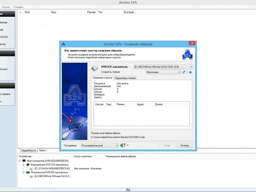Select the Папки bottom tab
256x192 pixels.
point(42,150)
